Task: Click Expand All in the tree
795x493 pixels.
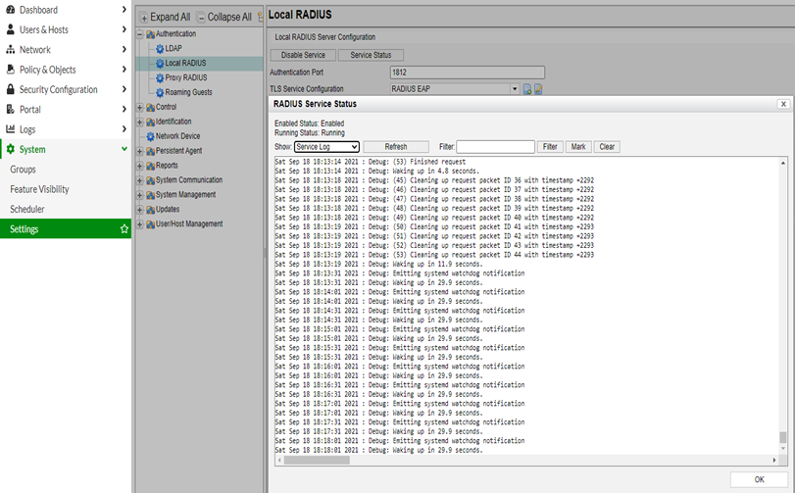Action: coord(165,18)
